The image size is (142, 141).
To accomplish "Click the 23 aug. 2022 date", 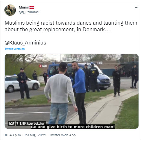I will (35, 135).
